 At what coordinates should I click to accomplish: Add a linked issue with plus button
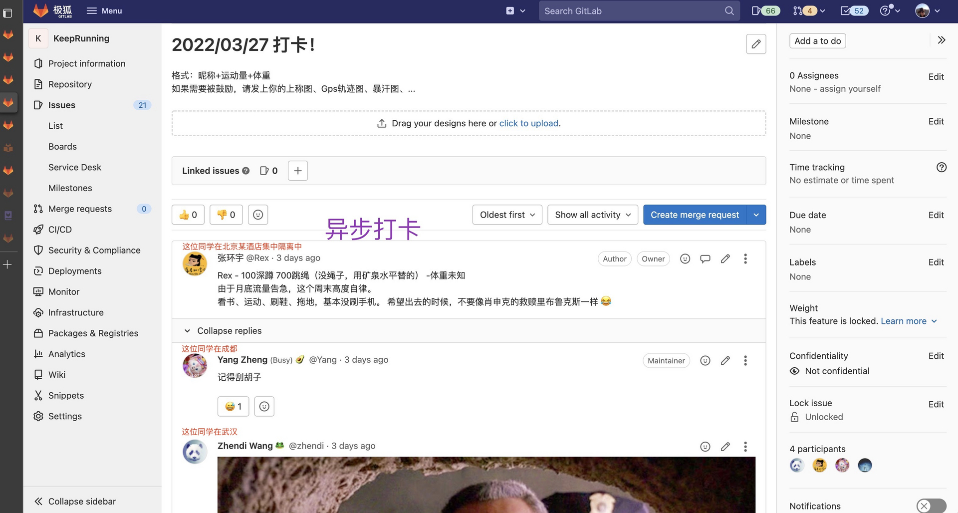pos(298,171)
